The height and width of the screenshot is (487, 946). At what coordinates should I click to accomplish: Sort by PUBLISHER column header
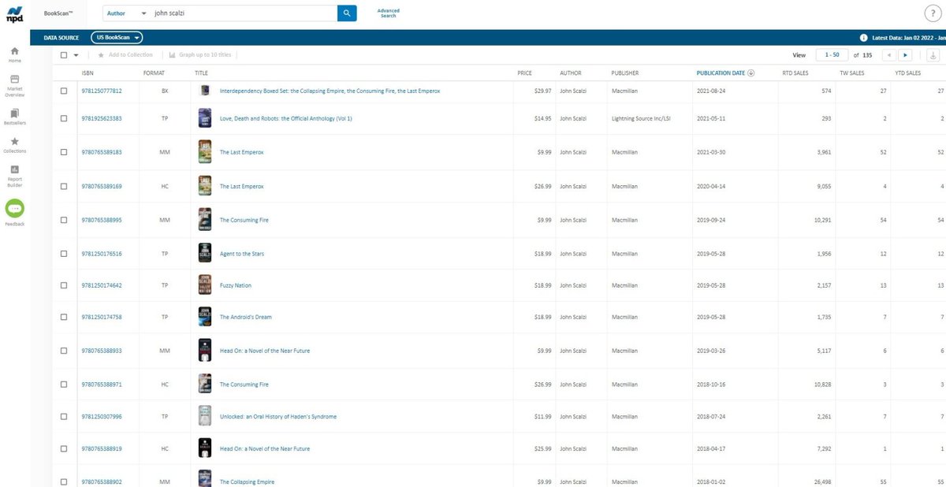625,73
